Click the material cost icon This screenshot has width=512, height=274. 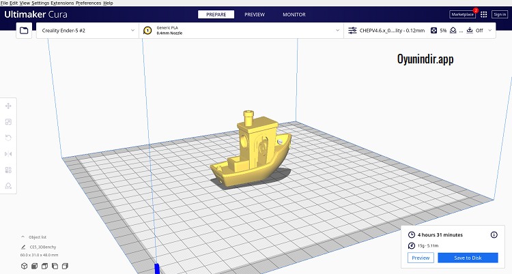tap(412, 245)
